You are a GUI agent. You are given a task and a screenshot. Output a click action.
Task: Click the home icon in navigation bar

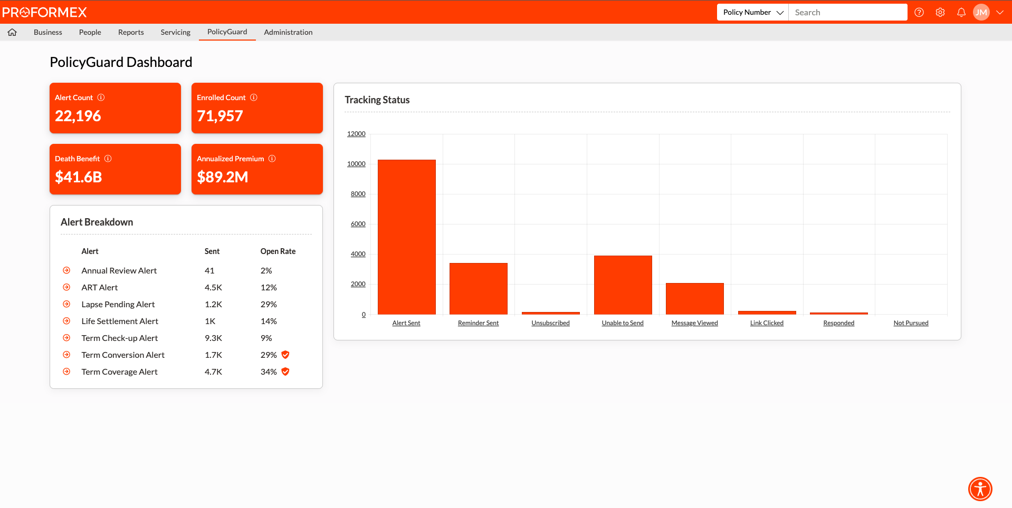12,32
